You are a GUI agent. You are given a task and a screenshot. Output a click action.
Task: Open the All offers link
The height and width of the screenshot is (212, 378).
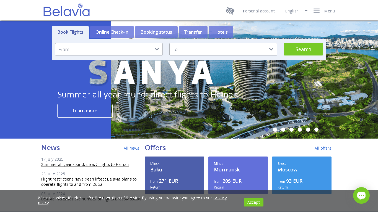323,148
